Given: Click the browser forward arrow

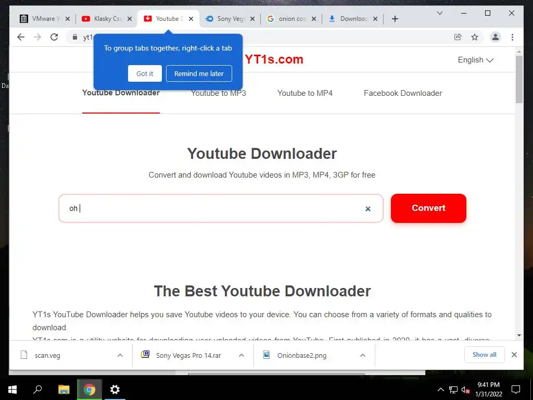Looking at the screenshot, I should (37, 37).
